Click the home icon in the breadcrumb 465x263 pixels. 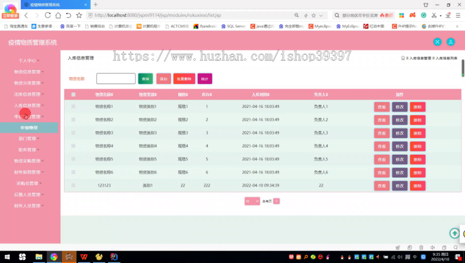(x=402, y=58)
